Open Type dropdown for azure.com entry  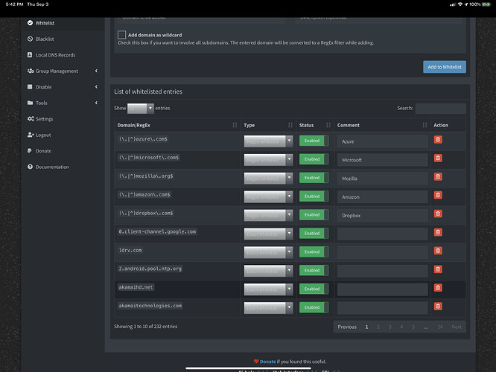point(268,141)
